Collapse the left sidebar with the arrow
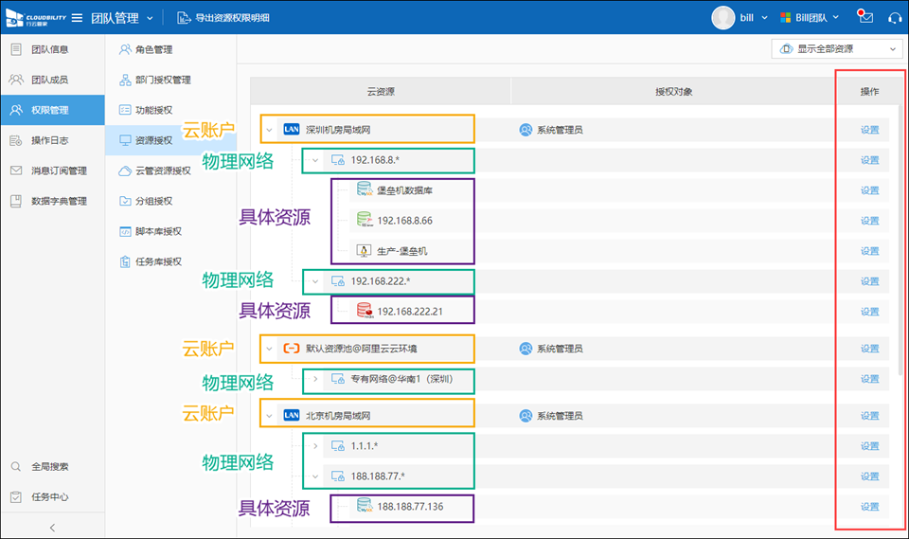Viewport: 909px width, 539px height. (52, 527)
